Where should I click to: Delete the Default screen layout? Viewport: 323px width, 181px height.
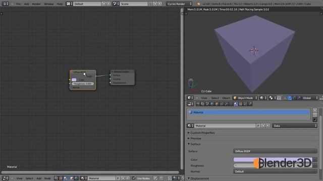109,4
